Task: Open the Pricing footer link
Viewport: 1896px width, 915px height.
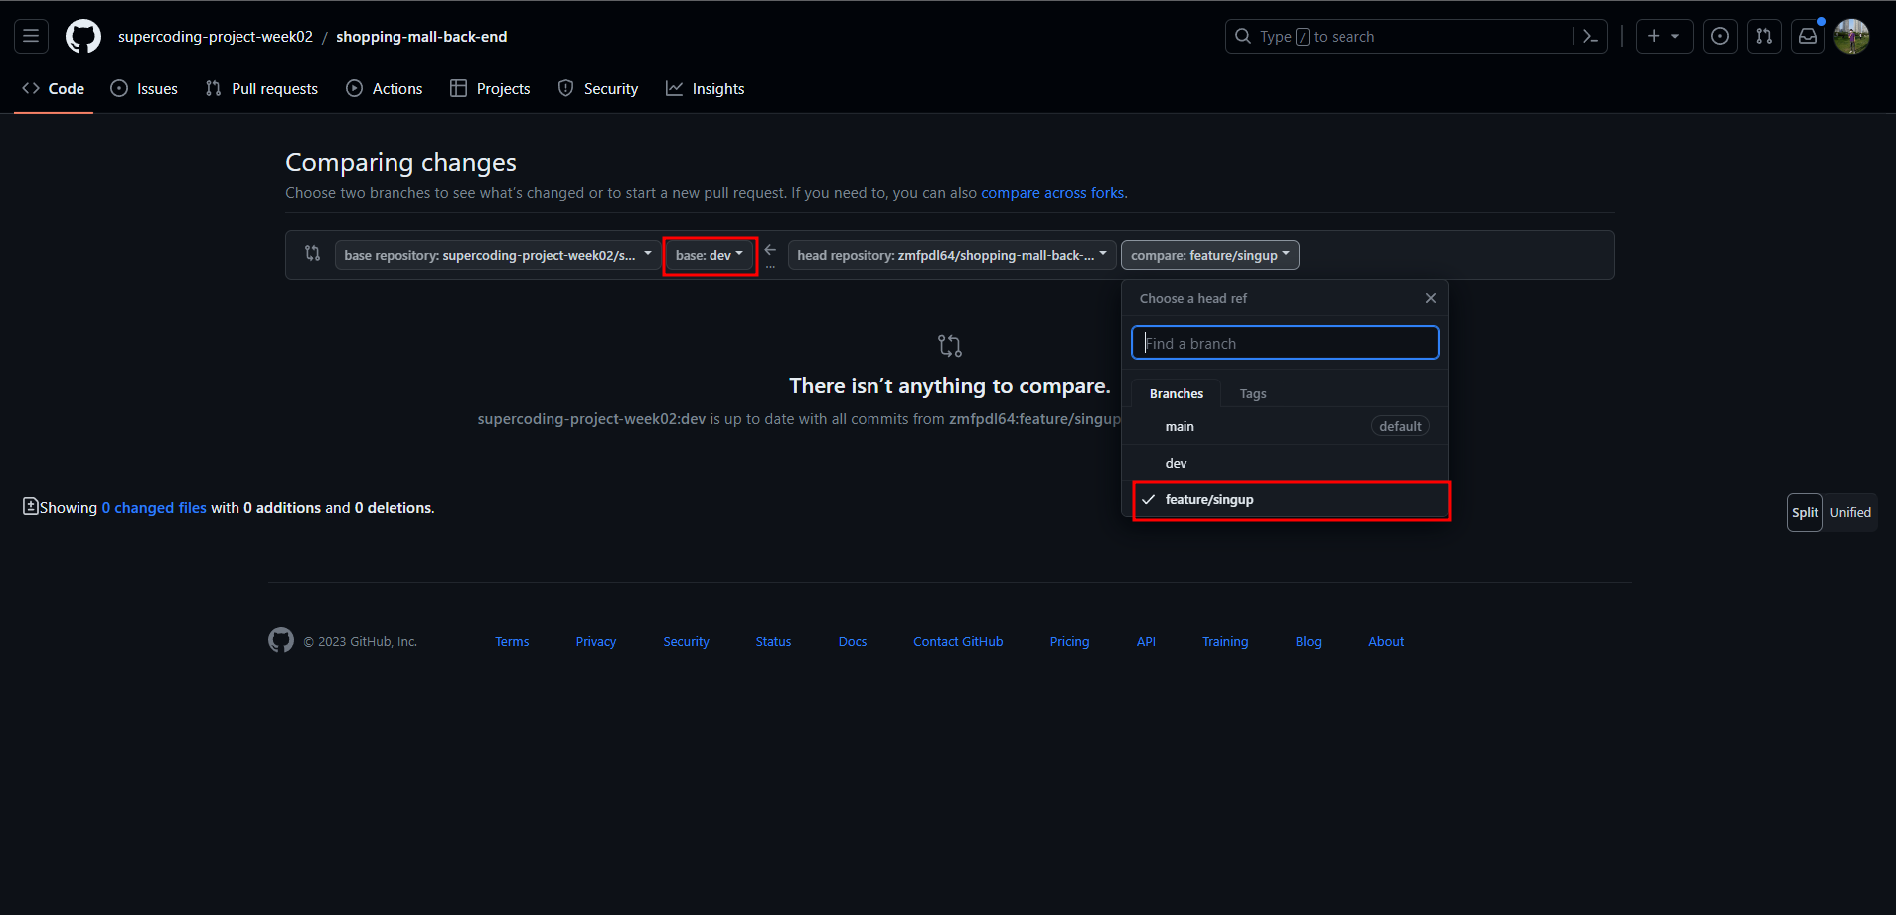Action: point(1069,642)
